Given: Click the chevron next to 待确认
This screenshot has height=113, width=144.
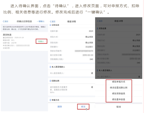Looking at the screenshot, I should click(45, 42).
